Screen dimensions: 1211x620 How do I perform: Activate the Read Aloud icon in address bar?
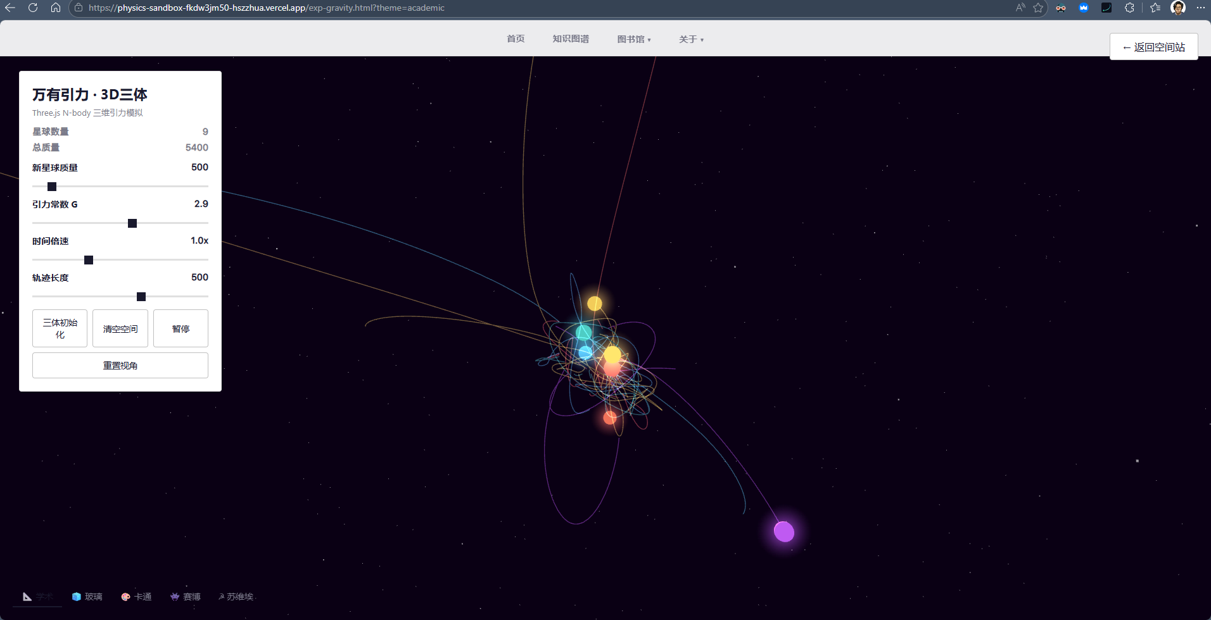(x=1020, y=8)
